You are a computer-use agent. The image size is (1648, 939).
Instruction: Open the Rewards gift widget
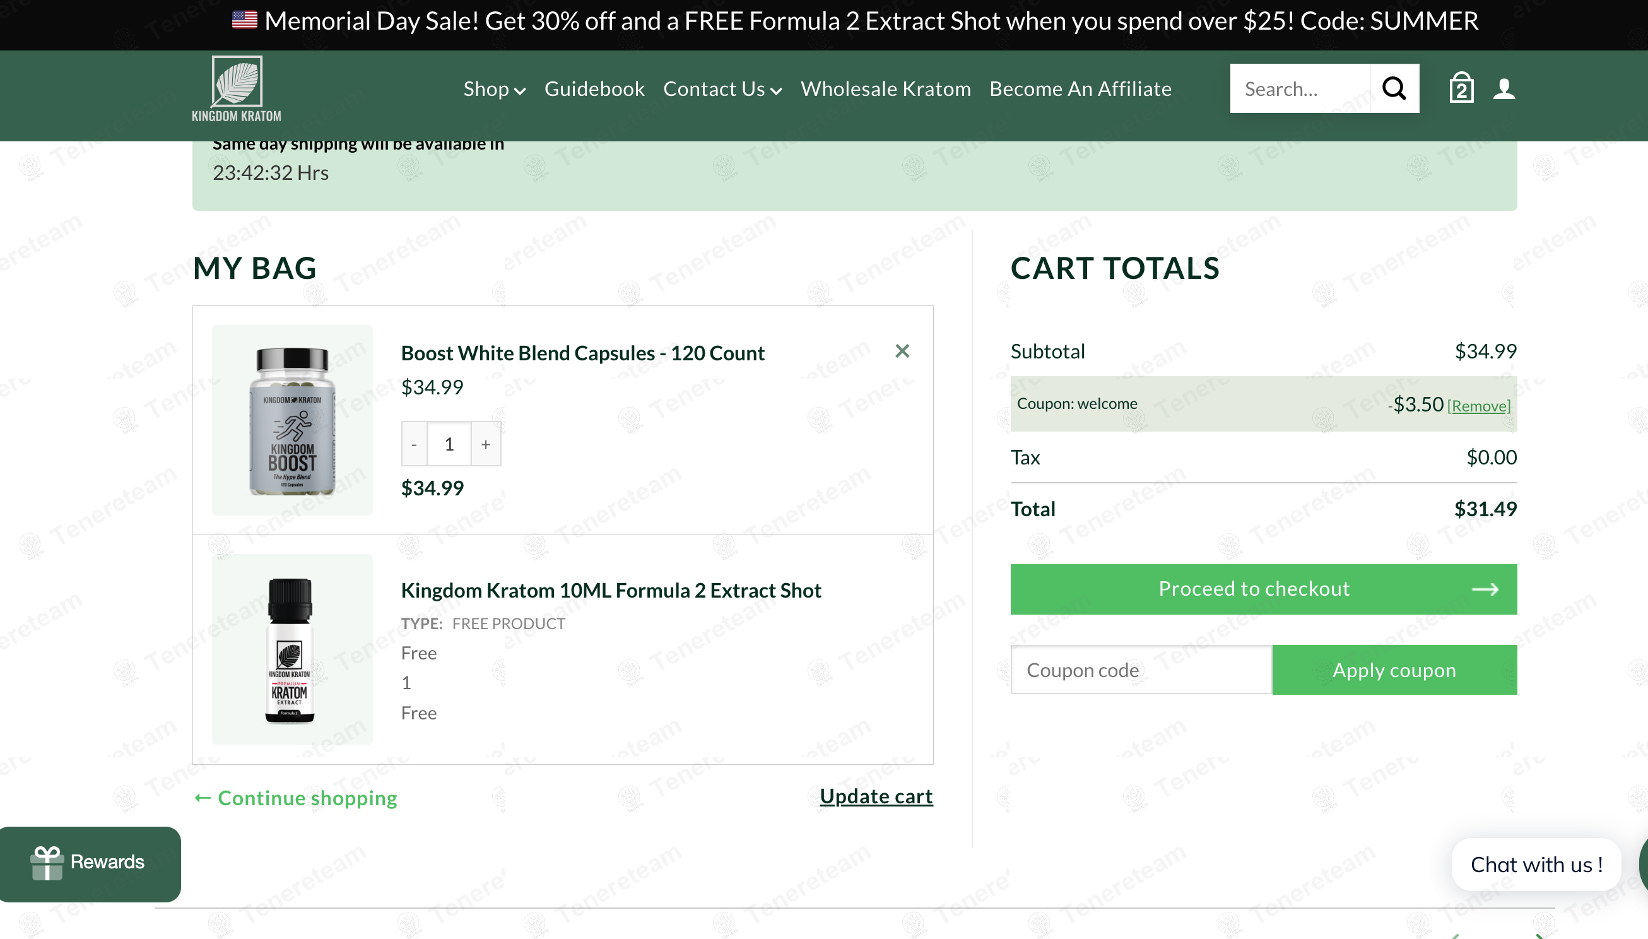click(x=90, y=863)
